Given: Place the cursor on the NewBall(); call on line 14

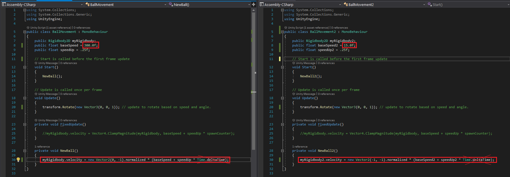Looking at the screenshot, I should [x=52, y=76].
